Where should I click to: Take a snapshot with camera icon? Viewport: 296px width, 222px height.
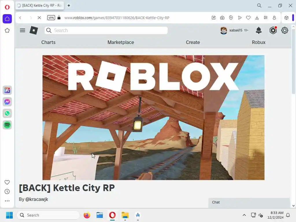(x=222, y=18)
